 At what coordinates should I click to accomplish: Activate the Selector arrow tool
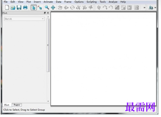click(34, 8)
